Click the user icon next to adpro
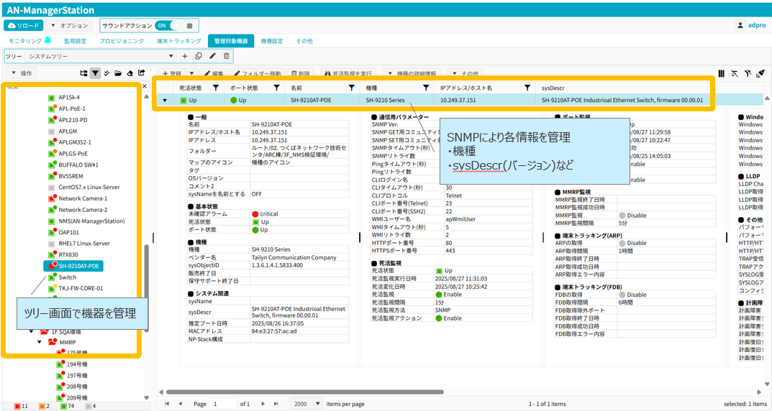This screenshot has width=772, height=411. click(x=740, y=25)
